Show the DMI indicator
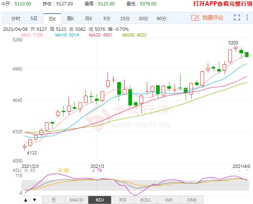This screenshot has width=253, height=204. [192, 200]
